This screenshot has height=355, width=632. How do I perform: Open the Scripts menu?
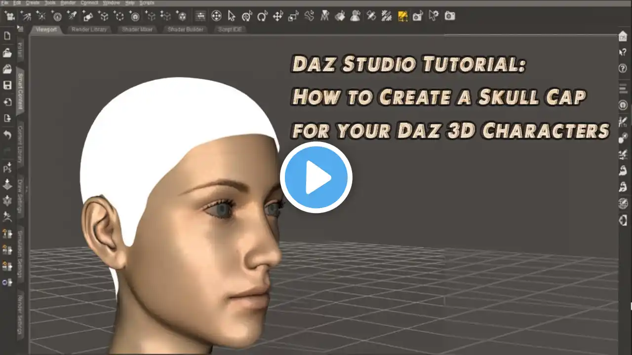[x=147, y=3]
